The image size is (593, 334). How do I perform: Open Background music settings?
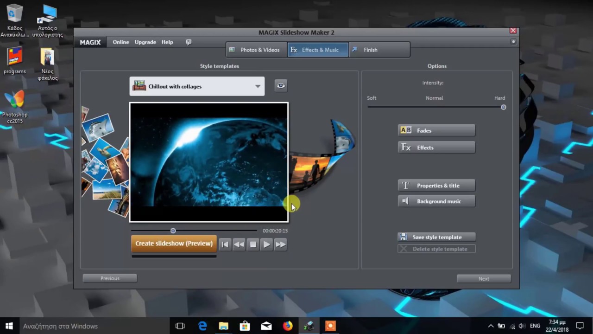point(436,201)
